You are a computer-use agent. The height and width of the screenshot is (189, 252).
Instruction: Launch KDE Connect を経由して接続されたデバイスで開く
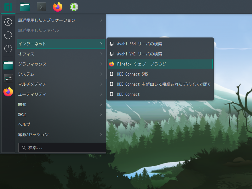[x=160, y=84]
